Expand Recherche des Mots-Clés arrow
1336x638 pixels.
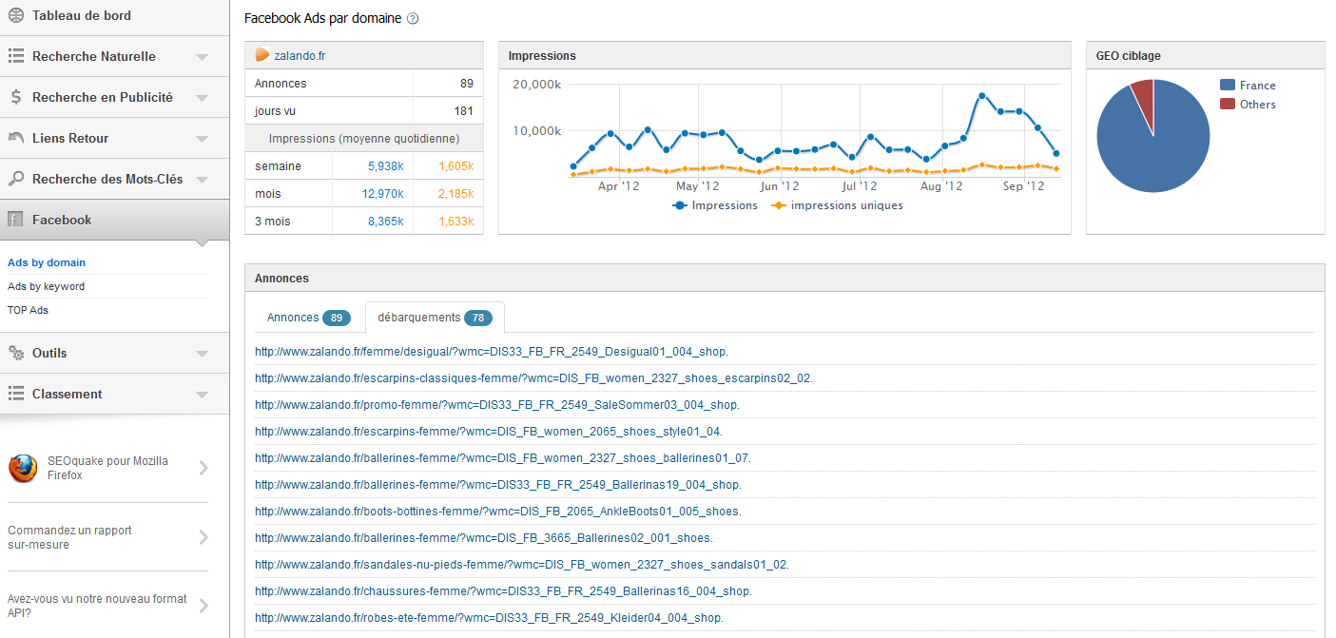pos(202,180)
